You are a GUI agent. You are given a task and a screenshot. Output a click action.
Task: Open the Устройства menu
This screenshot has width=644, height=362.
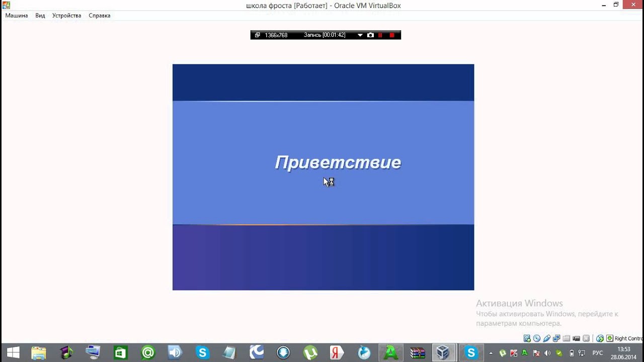click(x=66, y=16)
